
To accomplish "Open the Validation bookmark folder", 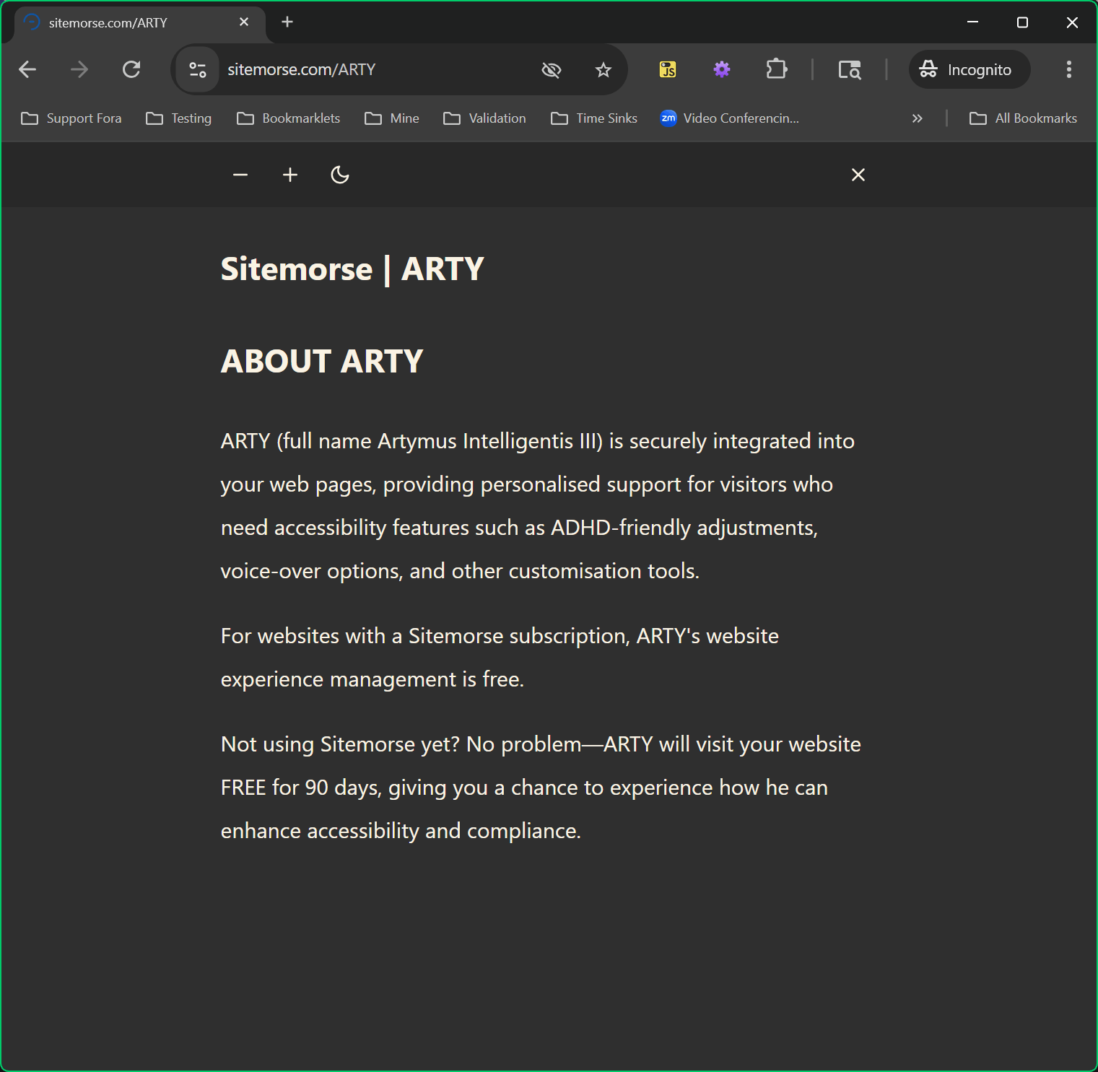I will pyautogui.click(x=485, y=118).
